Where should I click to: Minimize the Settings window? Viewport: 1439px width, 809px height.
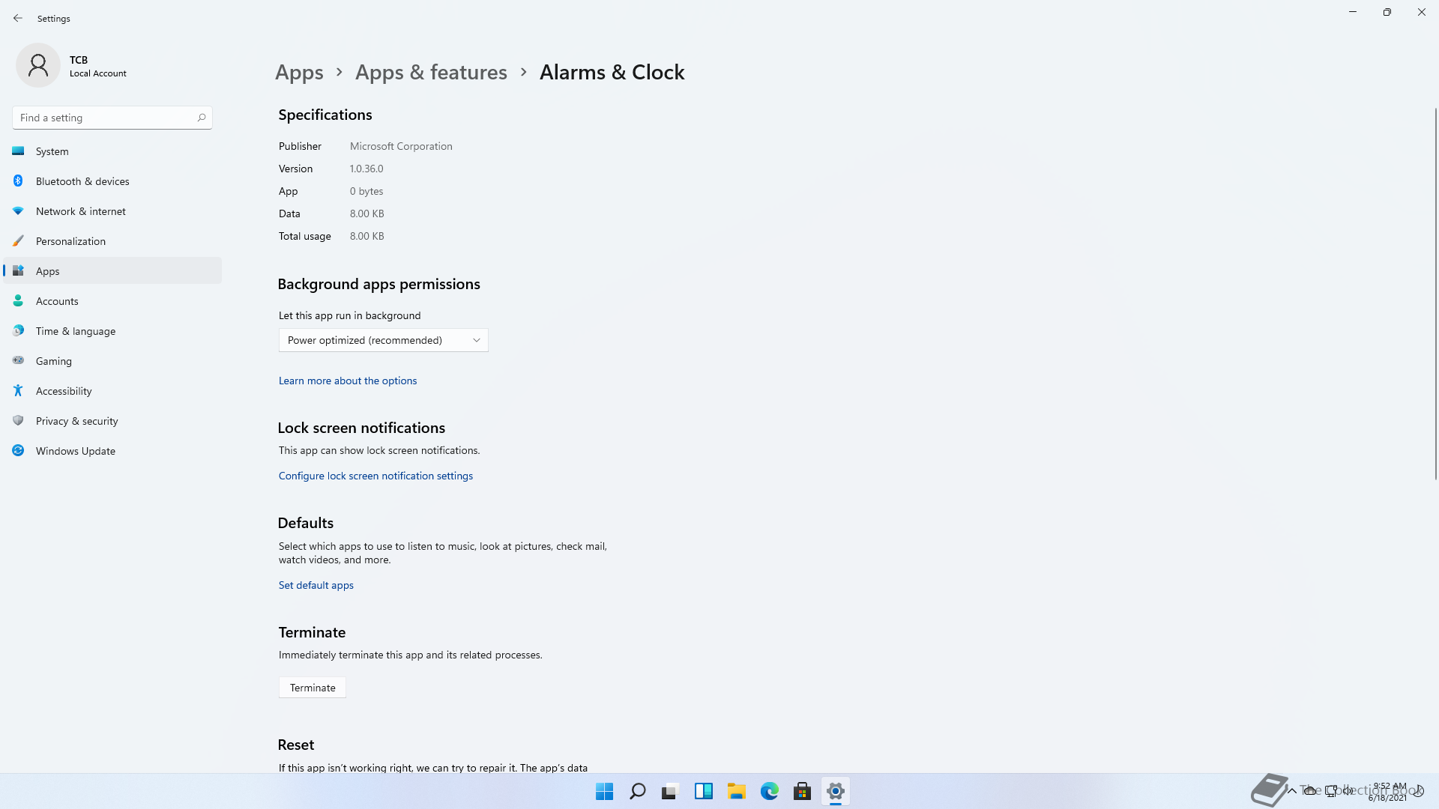click(x=1353, y=12)
